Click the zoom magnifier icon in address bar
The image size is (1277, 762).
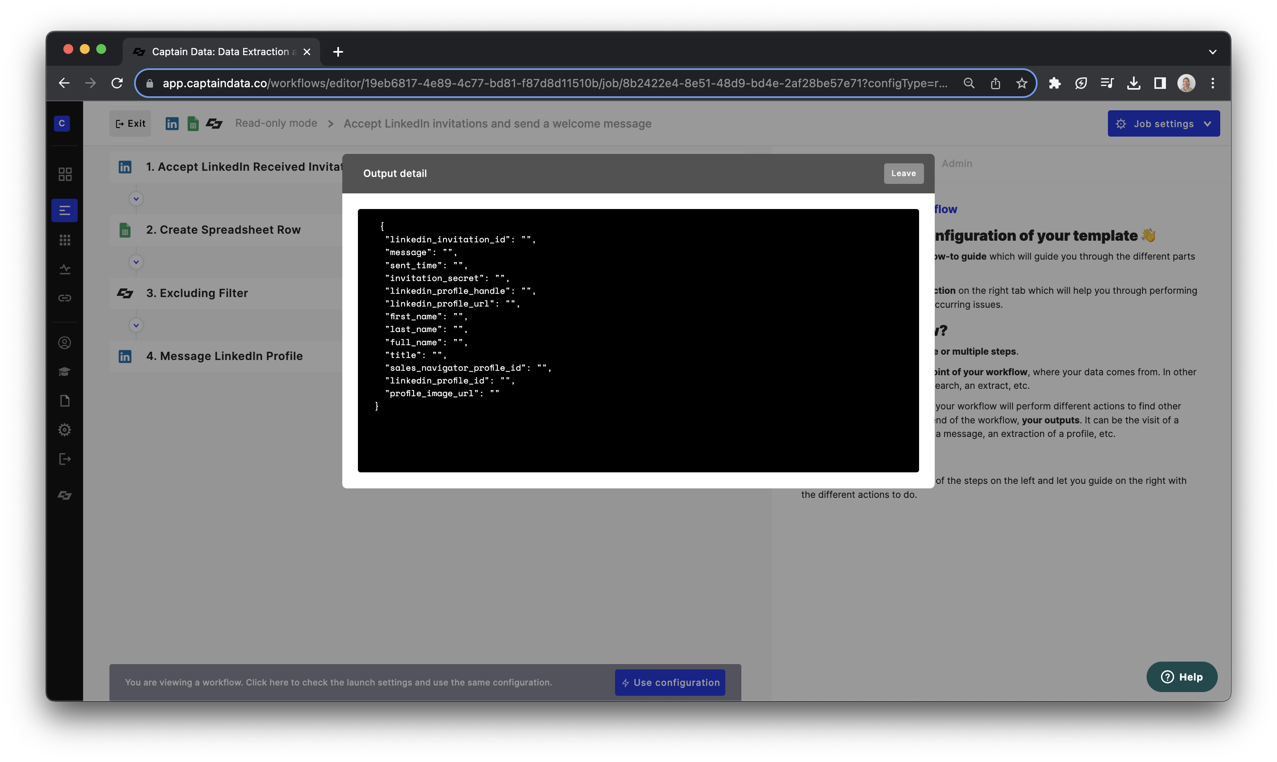point(968,83)
